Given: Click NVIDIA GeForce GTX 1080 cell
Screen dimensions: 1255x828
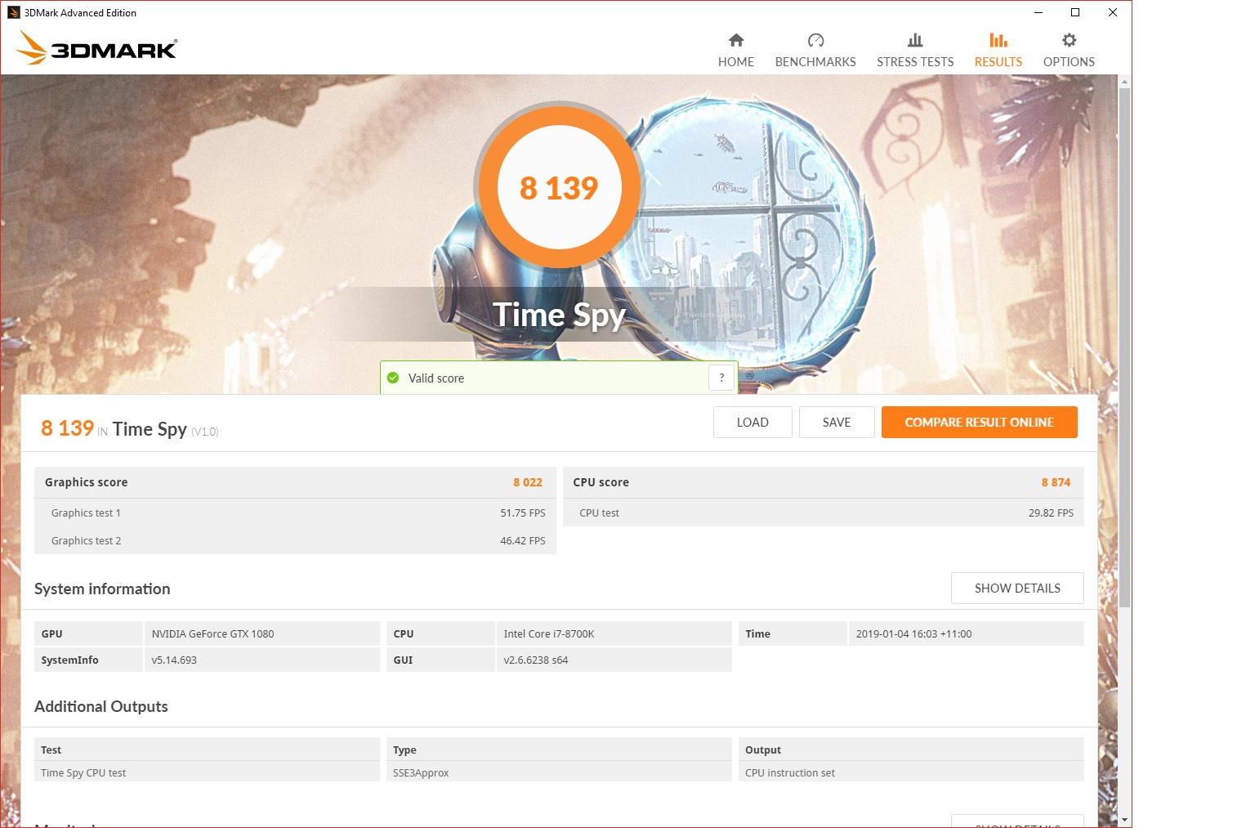Looking at the screenshot, I should 262,633.
